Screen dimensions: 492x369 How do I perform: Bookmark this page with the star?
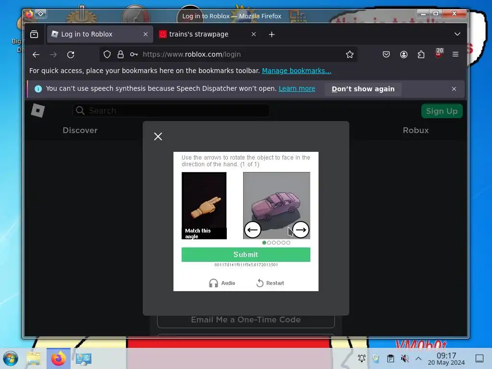[x=350, y=55]
